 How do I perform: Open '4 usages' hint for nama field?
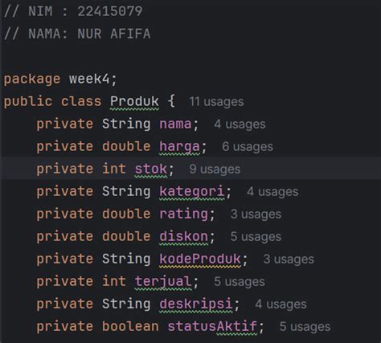click(x=240, y=124)
